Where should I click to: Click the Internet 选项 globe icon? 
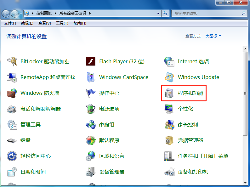(169, 62)
